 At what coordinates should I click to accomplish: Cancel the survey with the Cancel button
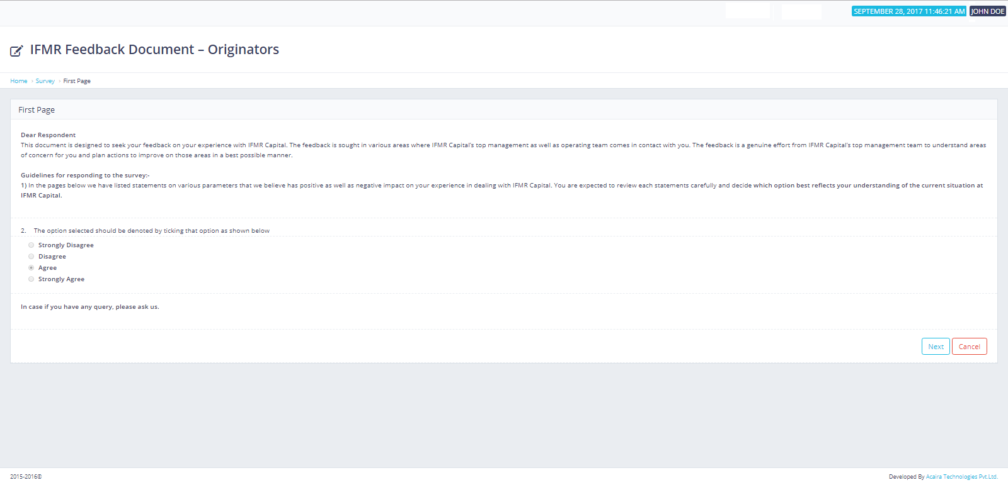coord(969,347)
